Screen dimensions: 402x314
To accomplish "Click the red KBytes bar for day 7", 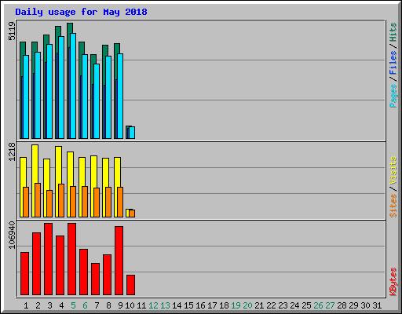I will [95, 279].
